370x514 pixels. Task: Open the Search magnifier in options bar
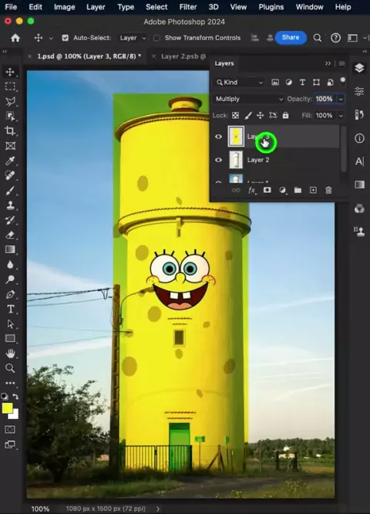pos(318,38)
